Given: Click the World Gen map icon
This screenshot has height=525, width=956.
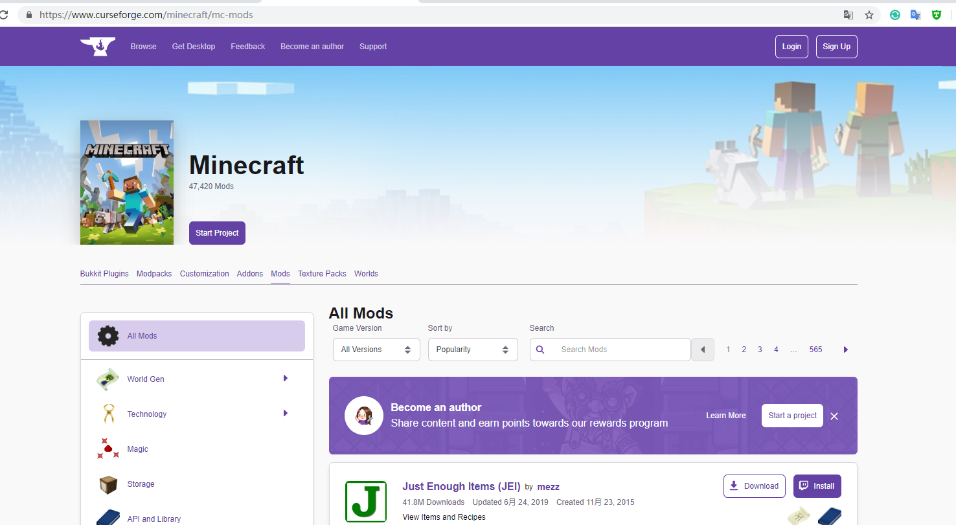Looking at the screenshot, I should [x=108, y=379].
